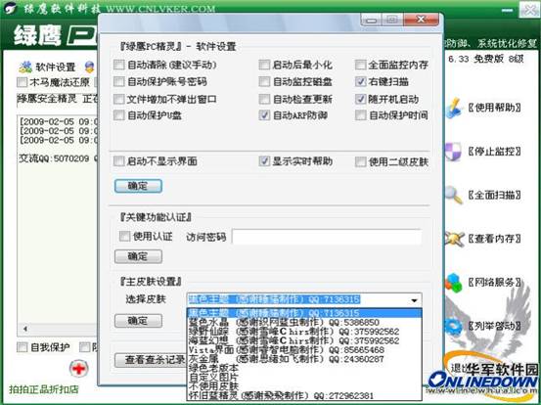Collapse the 选择皮肤 dropdown arrow

tap(414, 300)
